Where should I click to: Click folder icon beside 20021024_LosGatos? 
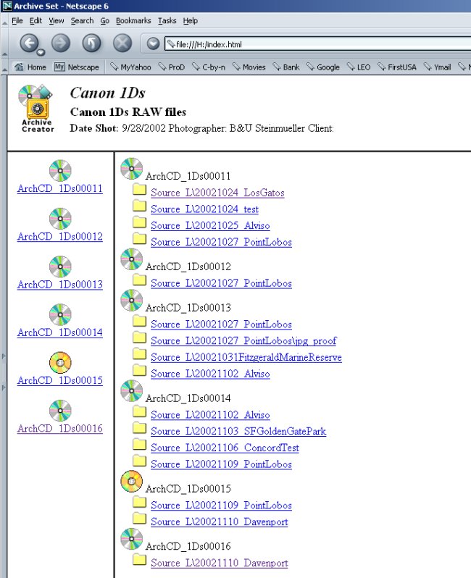click(139, 189)
